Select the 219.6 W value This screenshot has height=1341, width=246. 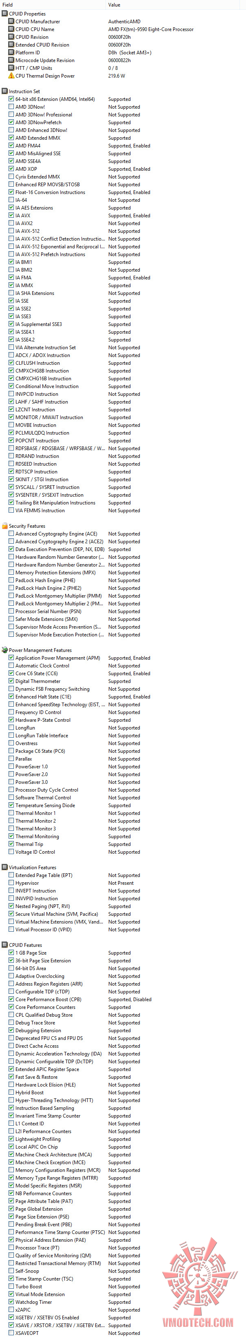pos(117,76)
